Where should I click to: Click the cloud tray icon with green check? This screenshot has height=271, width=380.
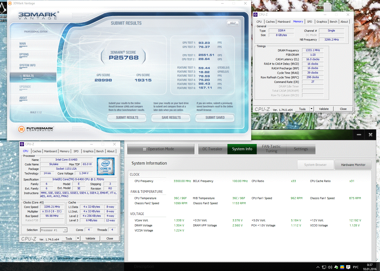pos(336,267)
